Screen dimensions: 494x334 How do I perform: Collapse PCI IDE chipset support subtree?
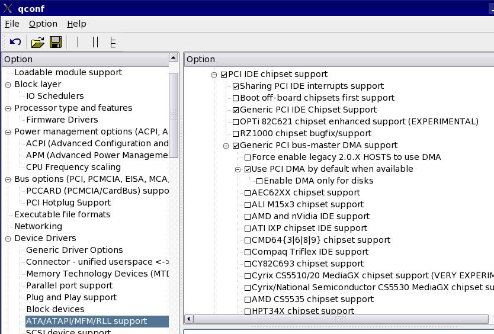214,75
